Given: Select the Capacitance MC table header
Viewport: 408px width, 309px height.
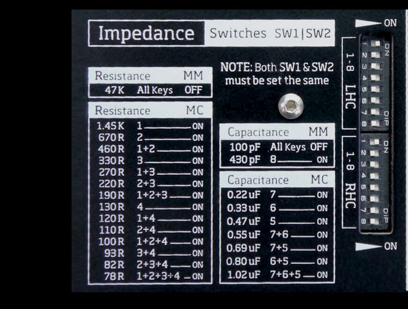Looking at the screenshot, I should coord(277,180).
